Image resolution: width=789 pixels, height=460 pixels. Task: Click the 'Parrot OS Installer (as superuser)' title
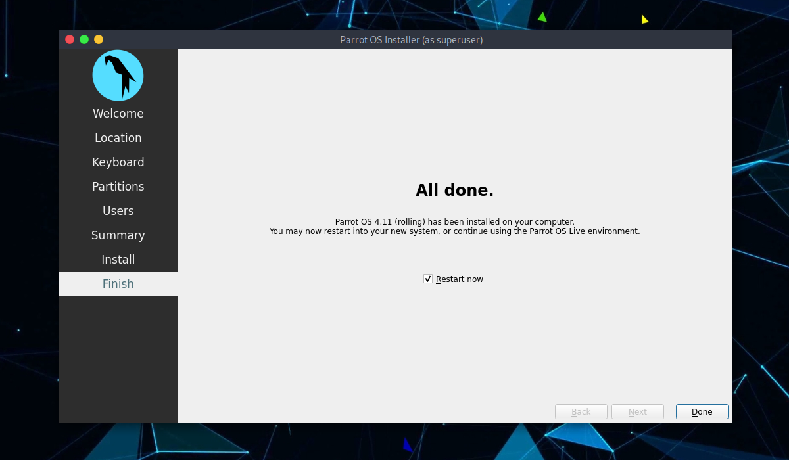point(412,40)
